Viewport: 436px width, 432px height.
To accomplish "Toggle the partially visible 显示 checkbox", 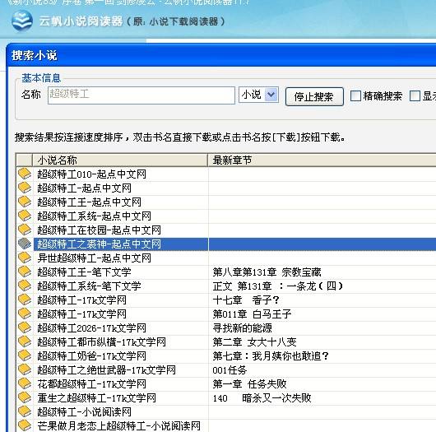I will pos(415,96).
